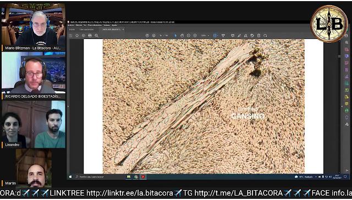The image size is (352, 200).
Task: Switch to the Herramientas tab
Action: tap(87, 29)
